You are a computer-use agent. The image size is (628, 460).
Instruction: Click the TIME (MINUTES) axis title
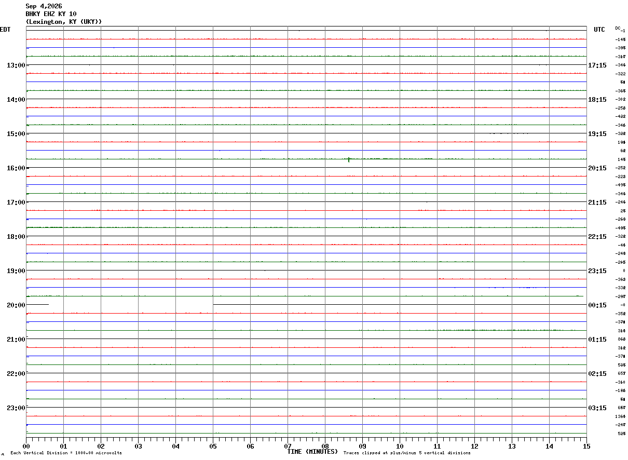coord(312,452)
